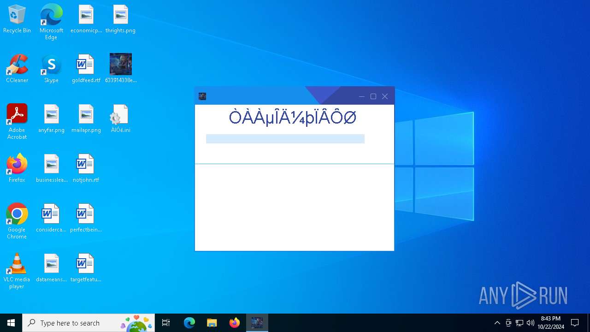The image size is (590, 332).
Task: Open the Adobe Acrobat desktop shortcut
Action: pyautogui.click(x=17, y=121)
